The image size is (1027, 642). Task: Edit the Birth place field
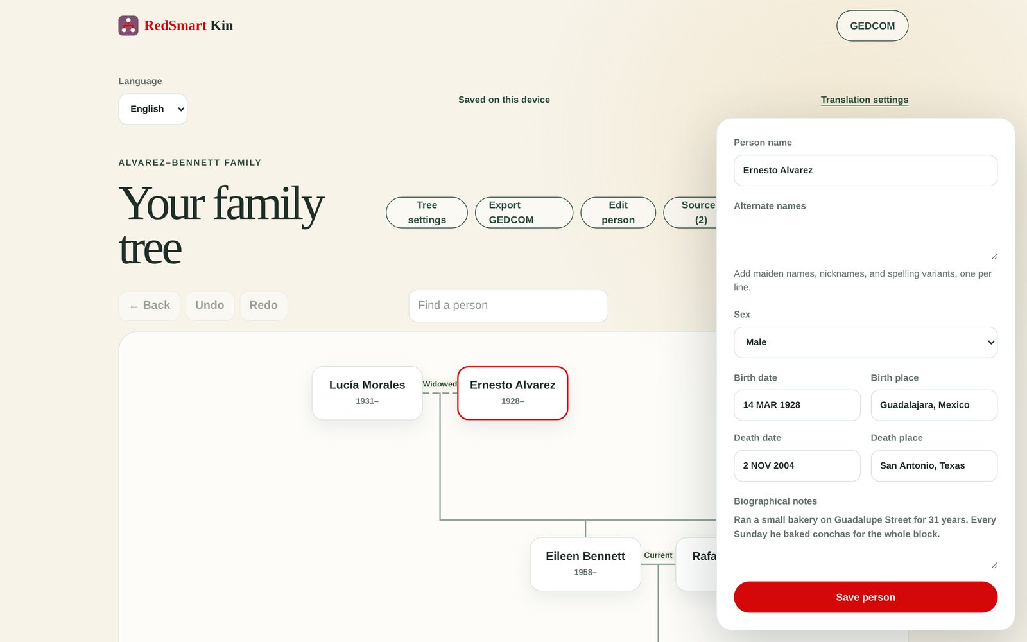(934, 405)
